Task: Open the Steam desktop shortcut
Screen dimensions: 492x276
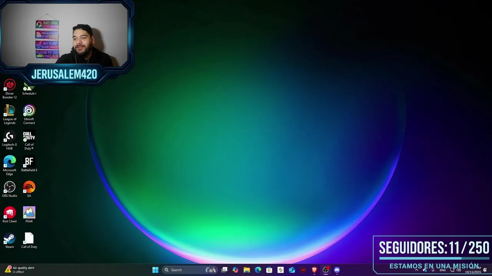Action: tap(10, 241)
